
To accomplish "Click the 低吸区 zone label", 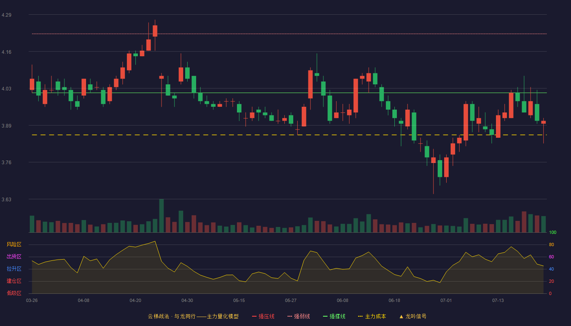I will (x=14, y=293).
